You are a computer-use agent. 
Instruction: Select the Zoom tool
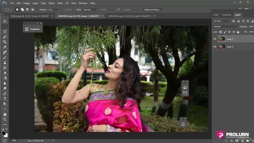tap(5, 119)
